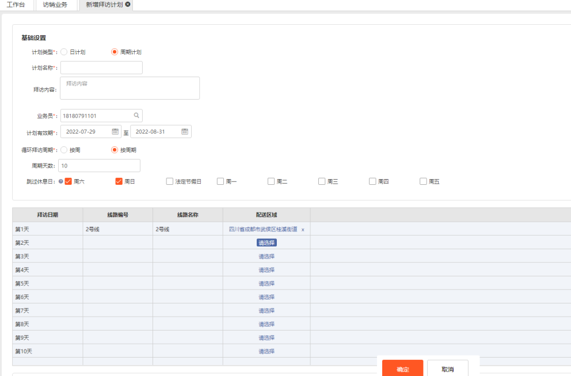Enable 法定节假日 checkbox
This screenshot has height=376, width=571.
click(170, 181)
